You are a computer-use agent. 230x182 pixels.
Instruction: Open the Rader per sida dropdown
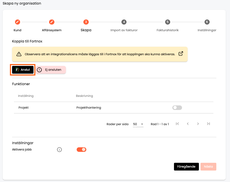138,124
